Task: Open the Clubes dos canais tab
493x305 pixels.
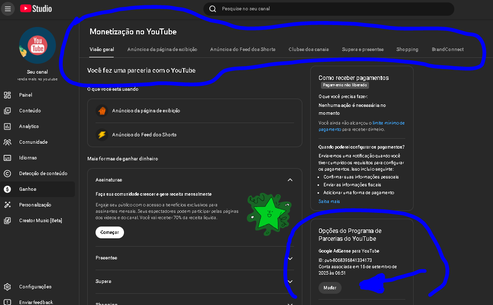Action: pos(309,50)
